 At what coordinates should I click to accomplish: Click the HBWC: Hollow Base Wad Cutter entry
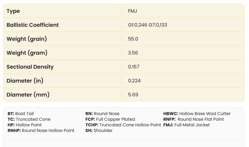click(197, 114)
